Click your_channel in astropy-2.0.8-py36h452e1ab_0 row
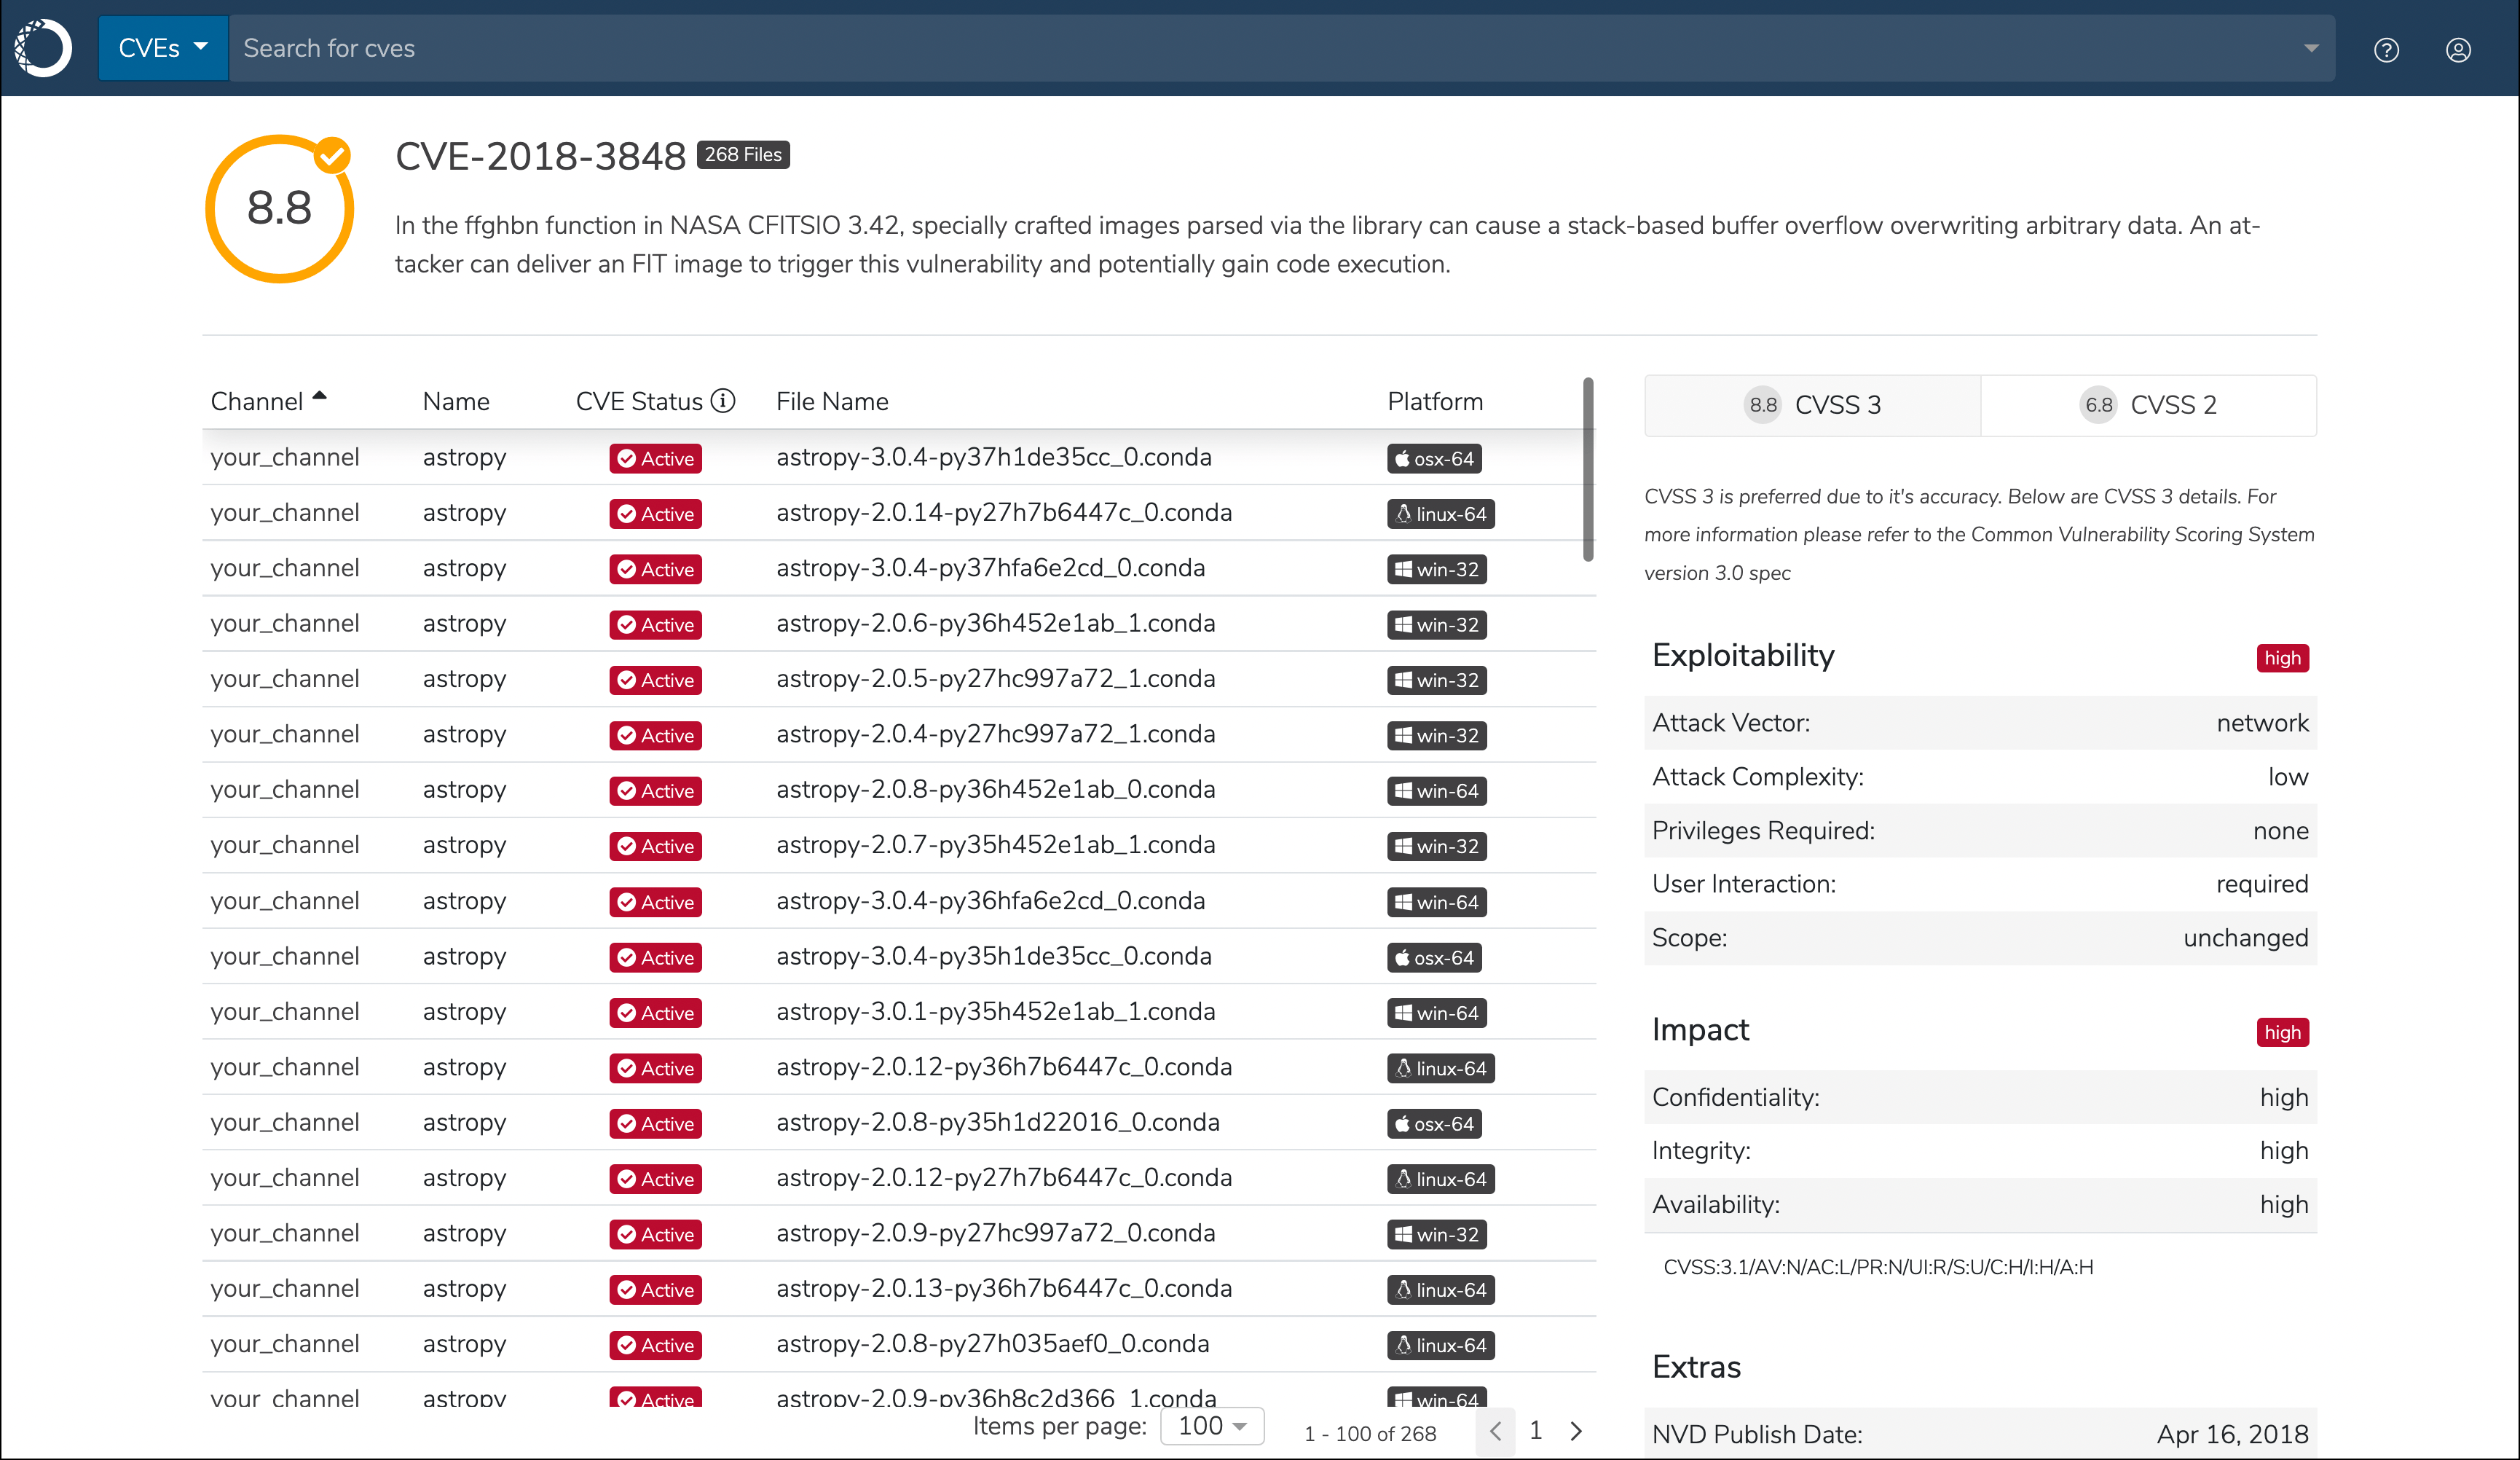2520x1460 pixels. pos(284,790)
